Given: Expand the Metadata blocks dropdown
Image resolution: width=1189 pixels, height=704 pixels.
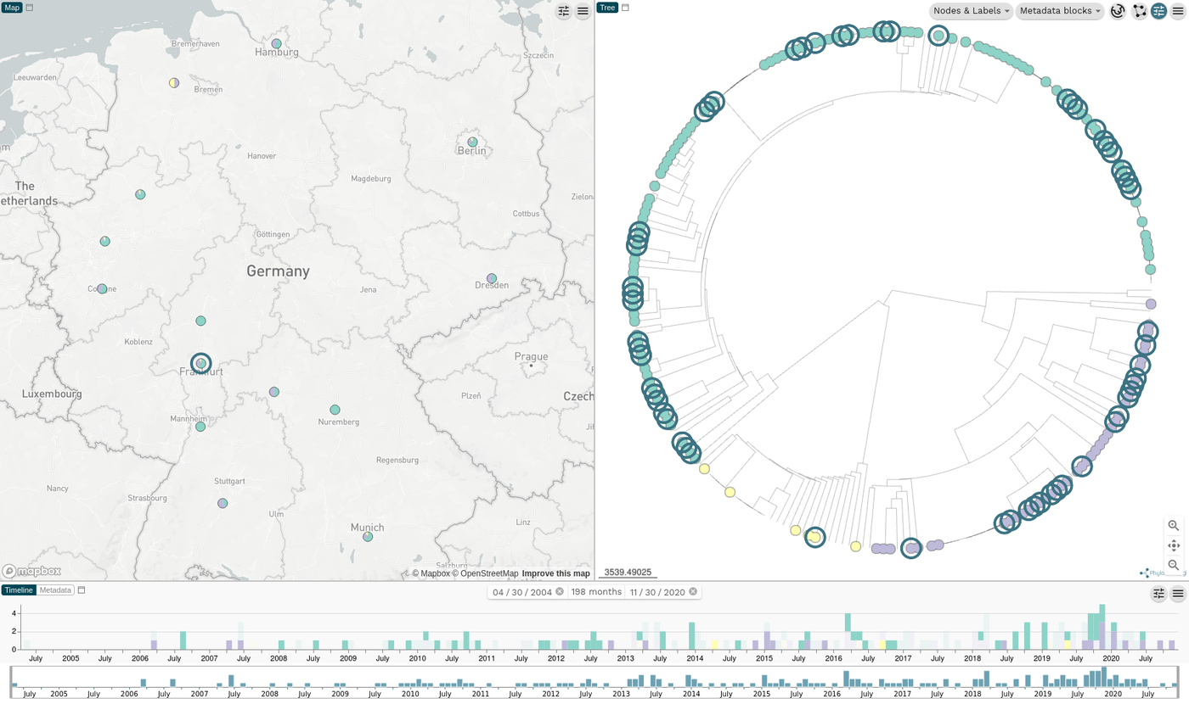Looking at the screenshot, I should pos(1061,11).
